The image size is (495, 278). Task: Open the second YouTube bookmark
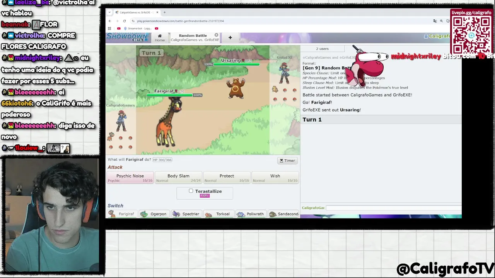[x=156, y=28]
